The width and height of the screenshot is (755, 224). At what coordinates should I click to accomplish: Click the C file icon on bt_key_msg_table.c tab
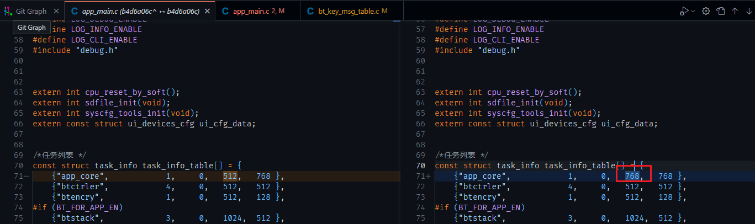coord(311,11)
